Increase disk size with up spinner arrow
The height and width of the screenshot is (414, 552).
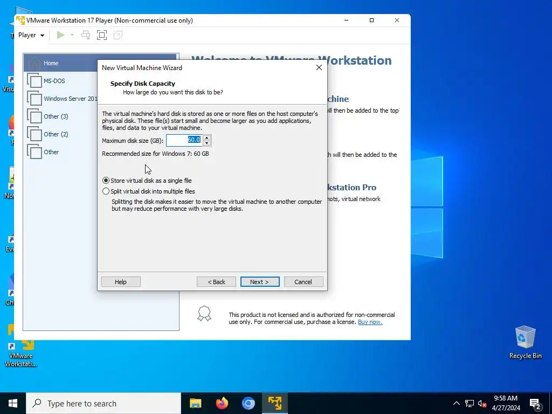tap(207, 137)
